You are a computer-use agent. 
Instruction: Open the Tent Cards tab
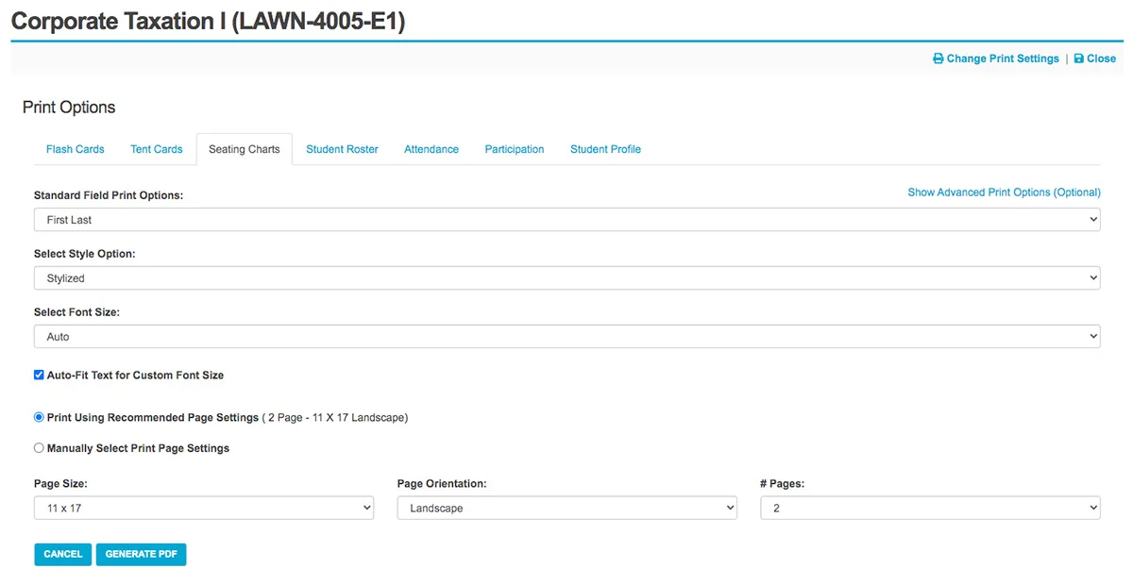157,149
